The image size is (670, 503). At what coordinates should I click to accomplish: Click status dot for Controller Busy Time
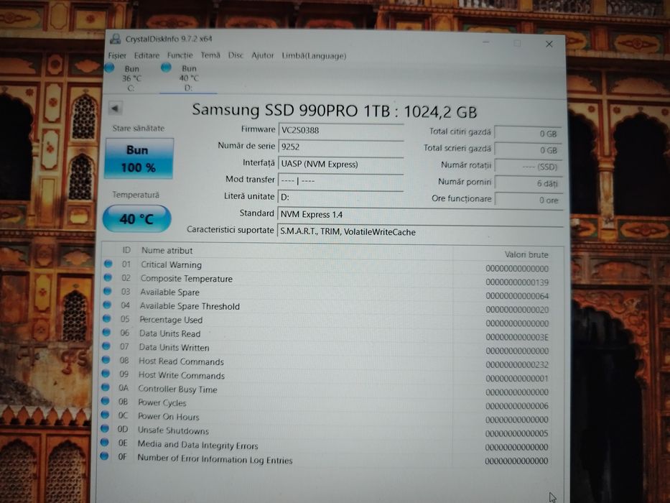(x=105, y=387)
